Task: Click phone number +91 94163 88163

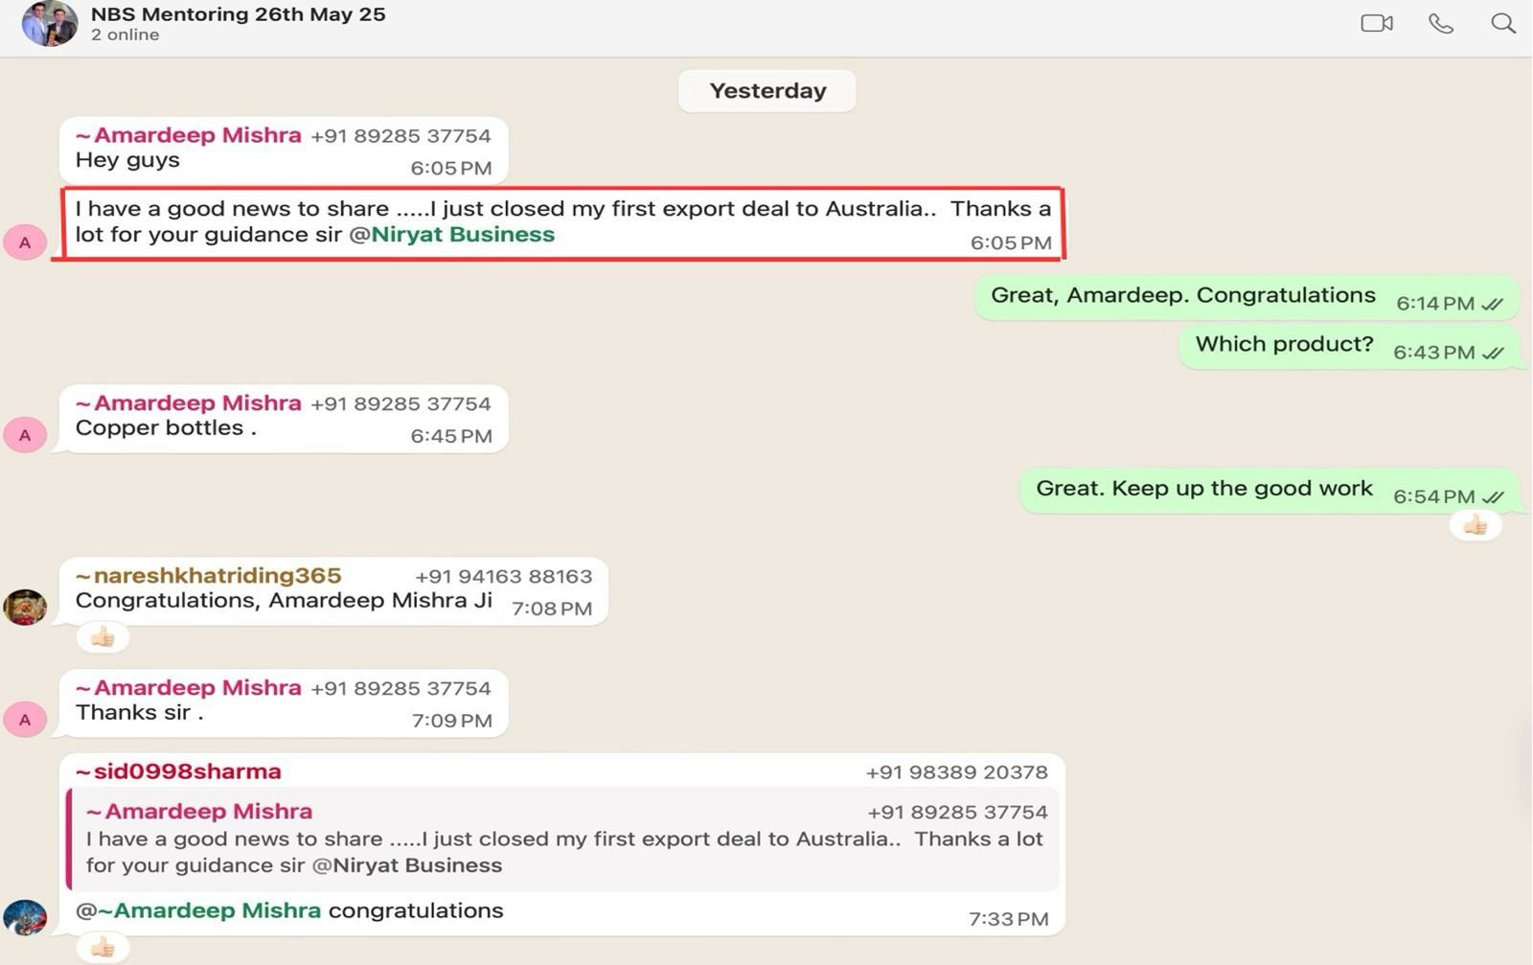Action: click(x=503, y=577)
